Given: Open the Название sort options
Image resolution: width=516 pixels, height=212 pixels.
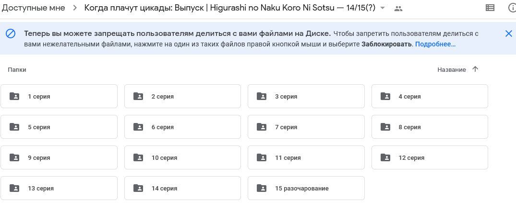Looking at the screenshot, I should (452, 69).
